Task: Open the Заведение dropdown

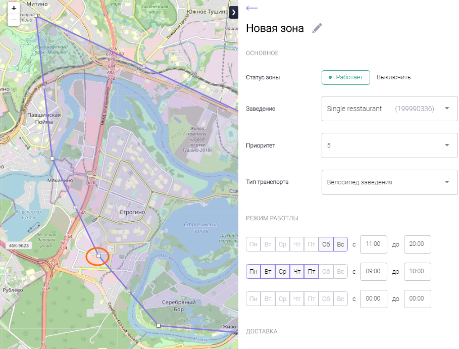Action: click(389, 109)
